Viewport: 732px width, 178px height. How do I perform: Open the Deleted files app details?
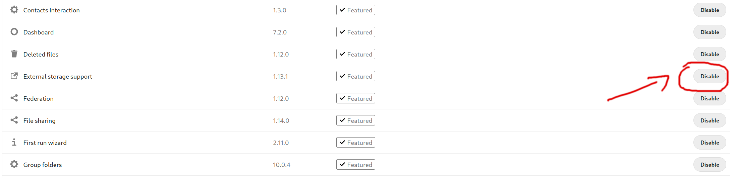tap(41, 55)
